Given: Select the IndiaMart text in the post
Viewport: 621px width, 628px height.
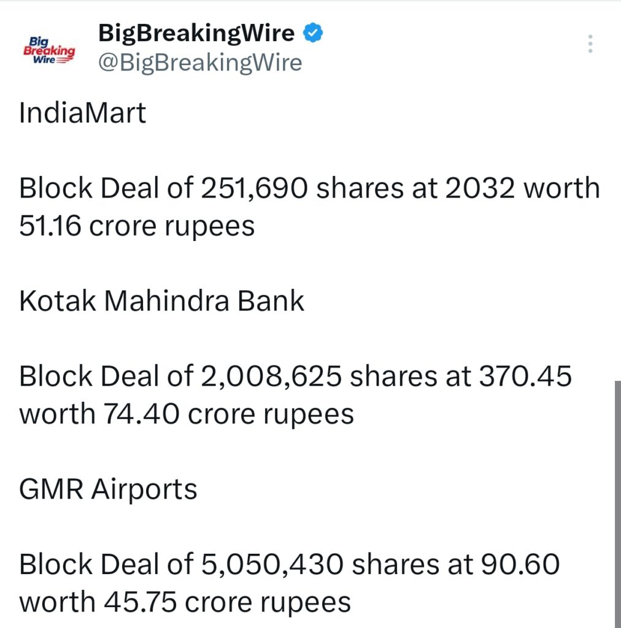Looking at the screenshot, I should [x=82, y=113].
